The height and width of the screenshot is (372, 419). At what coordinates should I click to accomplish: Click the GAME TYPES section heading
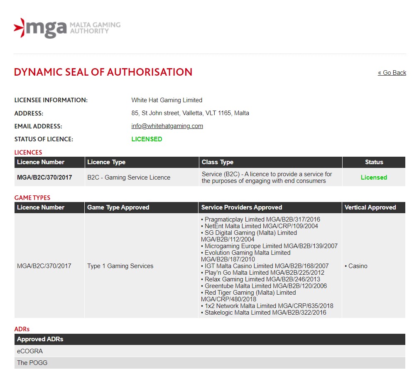point(32,198)
